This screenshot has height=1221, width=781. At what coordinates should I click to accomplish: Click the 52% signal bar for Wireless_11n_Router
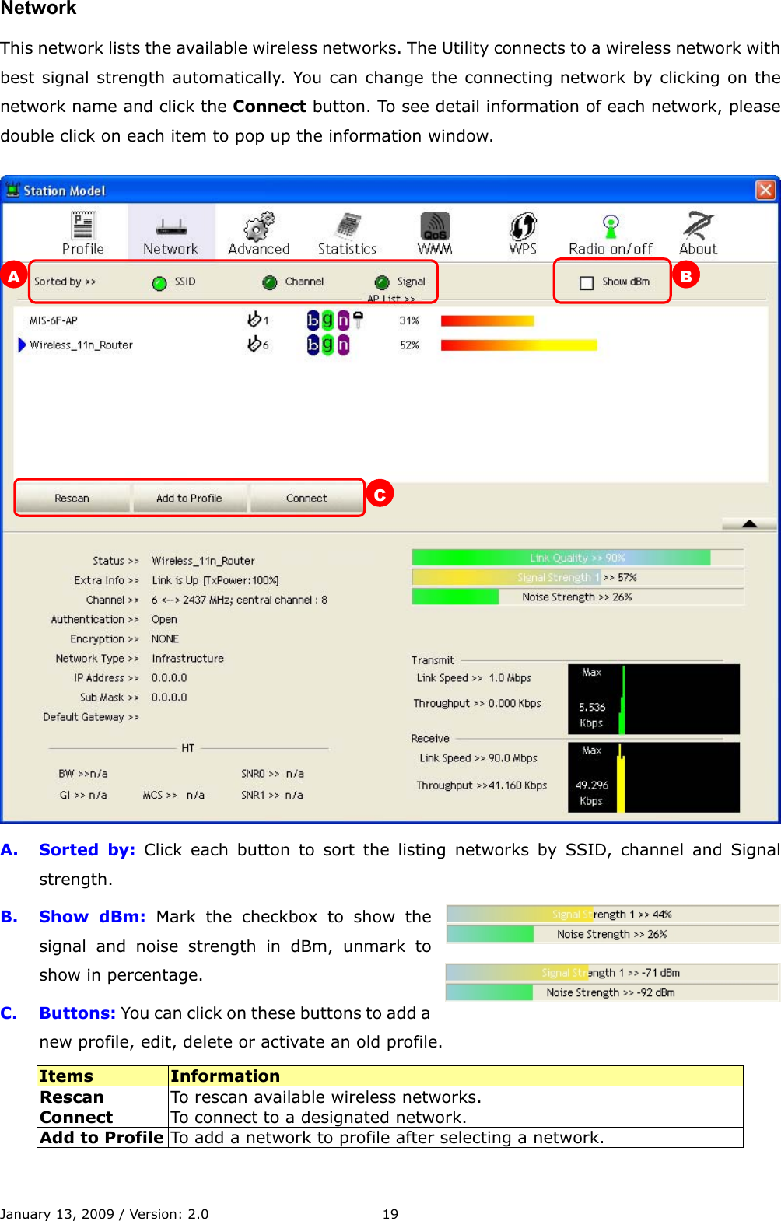519,345
